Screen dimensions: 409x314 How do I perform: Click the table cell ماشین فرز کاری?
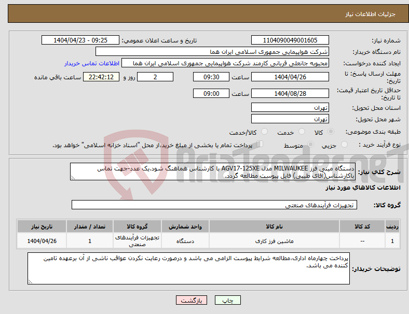click(274, 241)
